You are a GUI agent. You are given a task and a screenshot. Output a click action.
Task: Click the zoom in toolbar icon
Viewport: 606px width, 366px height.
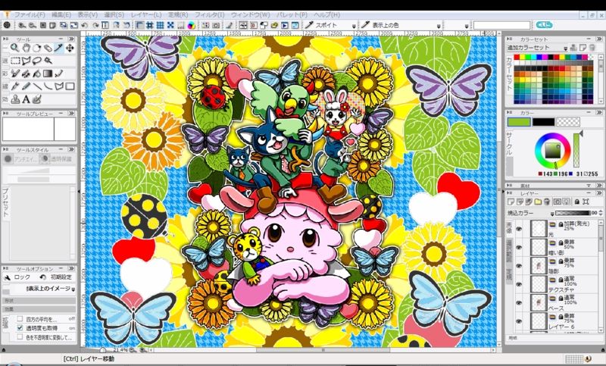pyautogui.click(x=22, y=25)
